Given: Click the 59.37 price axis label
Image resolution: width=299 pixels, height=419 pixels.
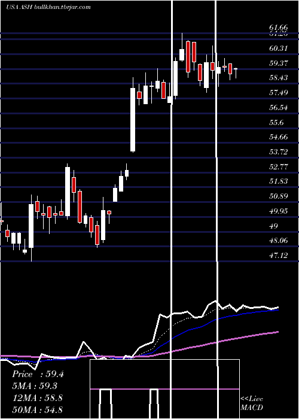Looking at the screenshot, I should click(279, 63).
